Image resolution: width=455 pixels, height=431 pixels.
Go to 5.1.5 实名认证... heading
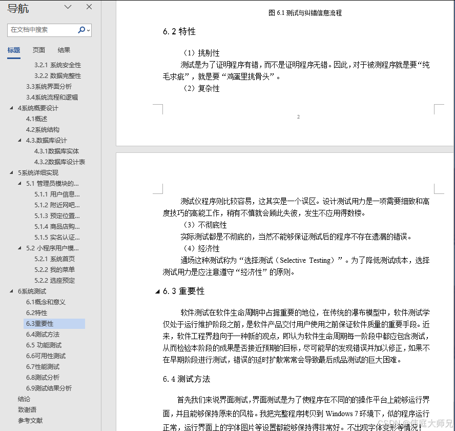tap(57, 237)
